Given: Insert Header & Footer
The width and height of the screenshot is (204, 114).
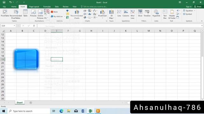Looking at the screenshot, I should (x=172, y=14).
